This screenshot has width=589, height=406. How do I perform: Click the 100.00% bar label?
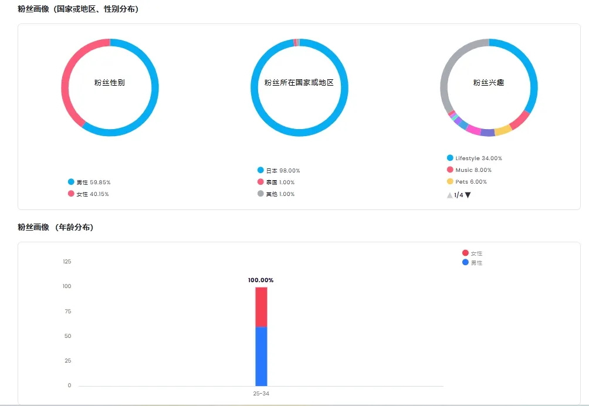point(260,280)
